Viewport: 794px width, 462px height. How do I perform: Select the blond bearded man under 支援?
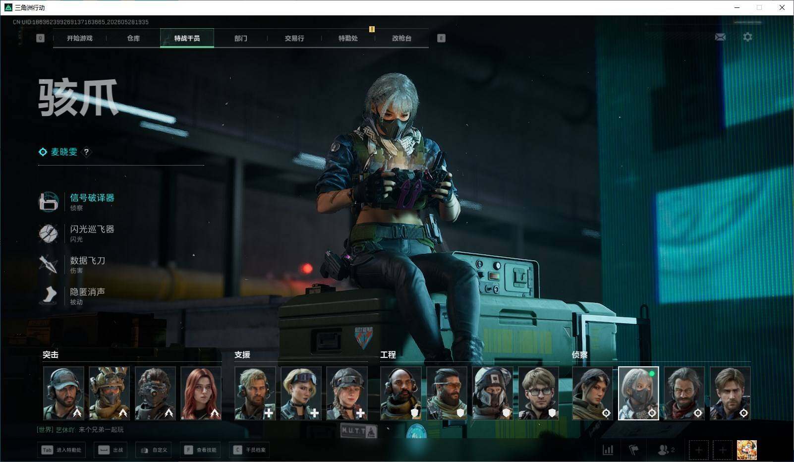coord(255,393)
